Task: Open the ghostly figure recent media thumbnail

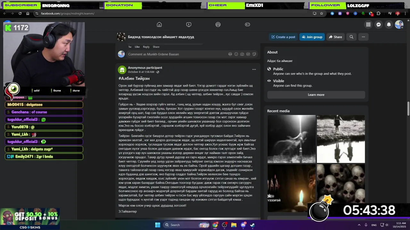Action: coord(291,139)
